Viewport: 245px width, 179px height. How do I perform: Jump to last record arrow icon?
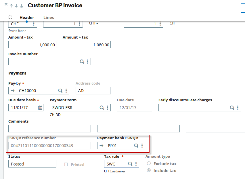point(22,6)
